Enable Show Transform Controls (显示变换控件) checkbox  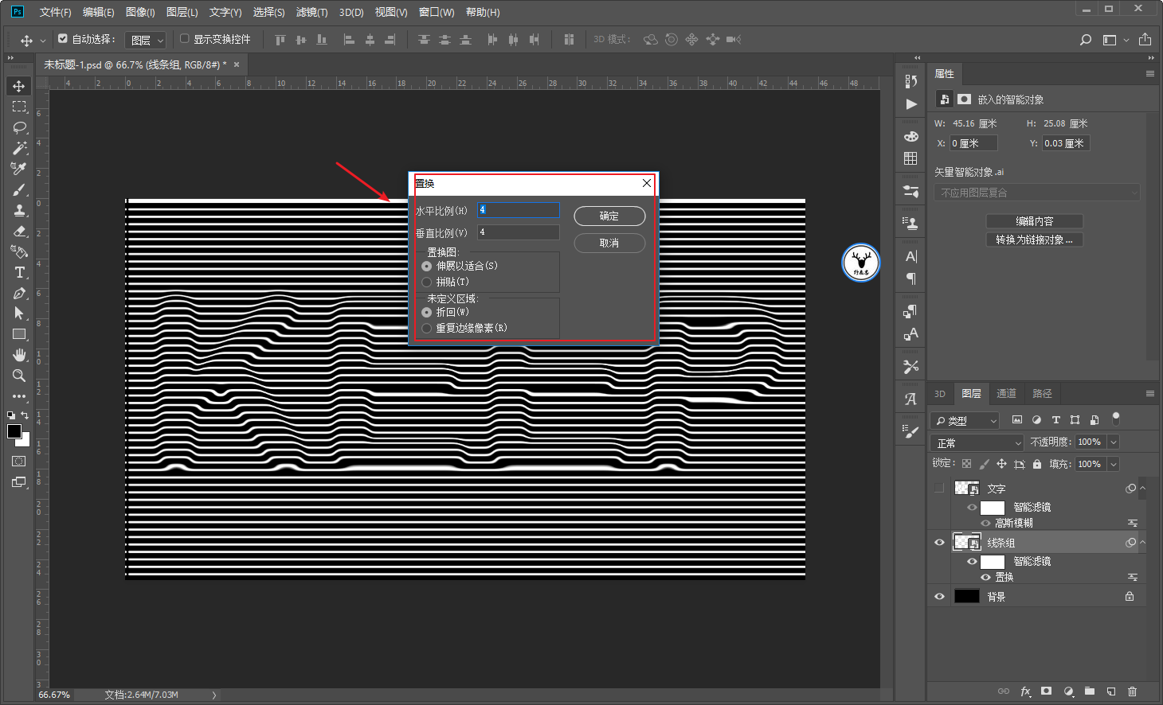pos(184,38)
